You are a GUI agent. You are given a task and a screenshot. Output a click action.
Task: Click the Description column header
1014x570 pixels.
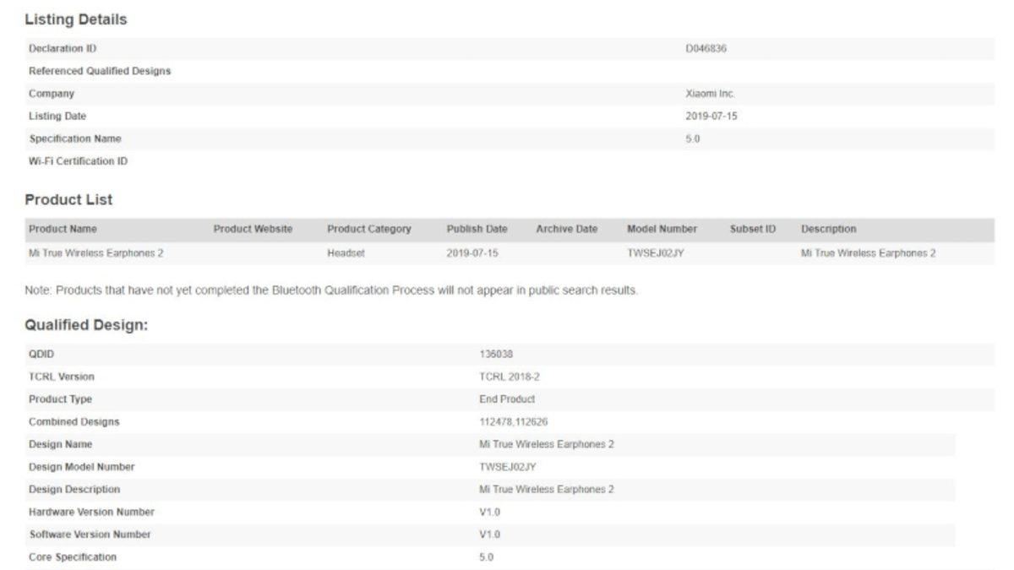tap(828, 229)
